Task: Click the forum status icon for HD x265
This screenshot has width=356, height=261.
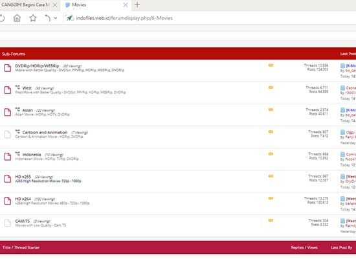Action: [8, 179]
